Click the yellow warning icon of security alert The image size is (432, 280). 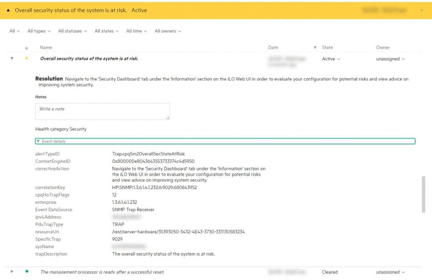[27, 58]
